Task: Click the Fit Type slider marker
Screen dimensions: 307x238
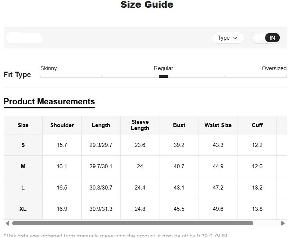Action: point(163,76)
